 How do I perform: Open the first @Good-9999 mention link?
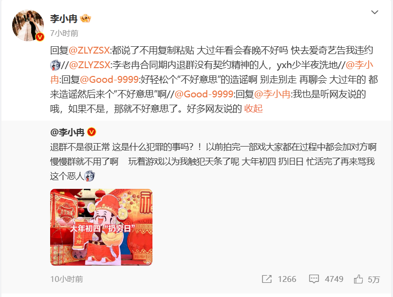109,80
